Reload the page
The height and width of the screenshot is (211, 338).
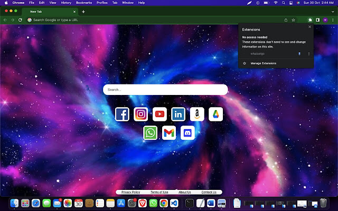(20, 20)
